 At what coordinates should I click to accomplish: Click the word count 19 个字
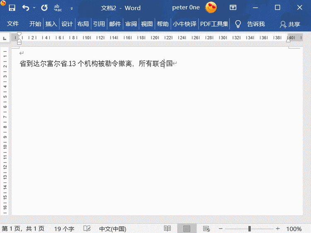coord(64,229)
